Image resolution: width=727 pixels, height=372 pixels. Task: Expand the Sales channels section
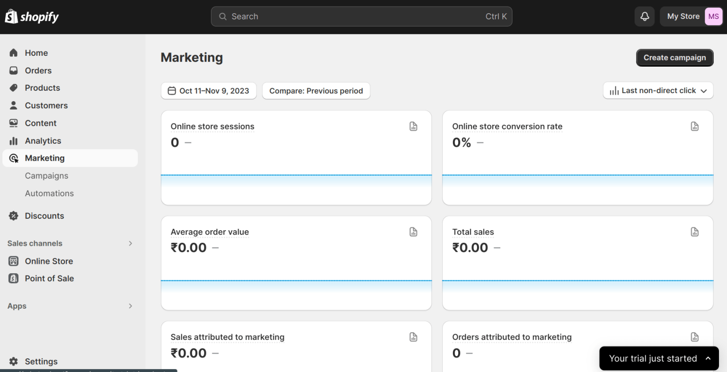[x=130, y=243]
